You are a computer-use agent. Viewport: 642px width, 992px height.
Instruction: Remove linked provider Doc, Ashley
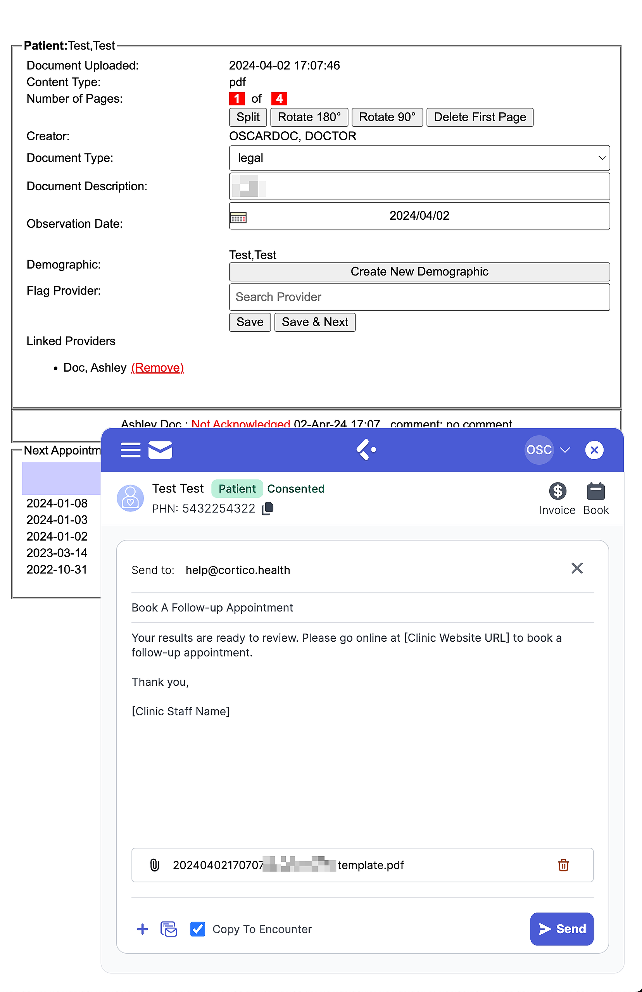pyautogui.click(x=157, y=367)
